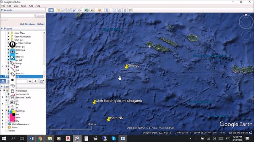
Task: Click the camera screenshot icon in the annotation toolbar
Action: coord(12,102)
